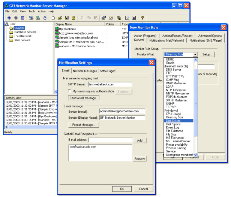
Task: Open the File menu
Action: 7,11
